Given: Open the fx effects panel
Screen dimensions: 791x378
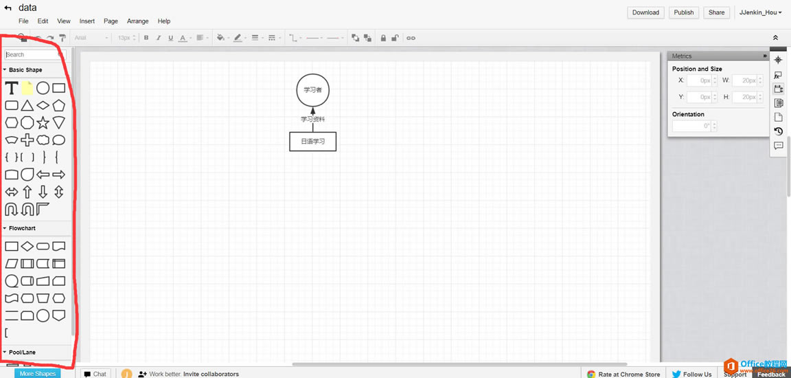Looking at the screenshot, I should click(x=779, y=75).
